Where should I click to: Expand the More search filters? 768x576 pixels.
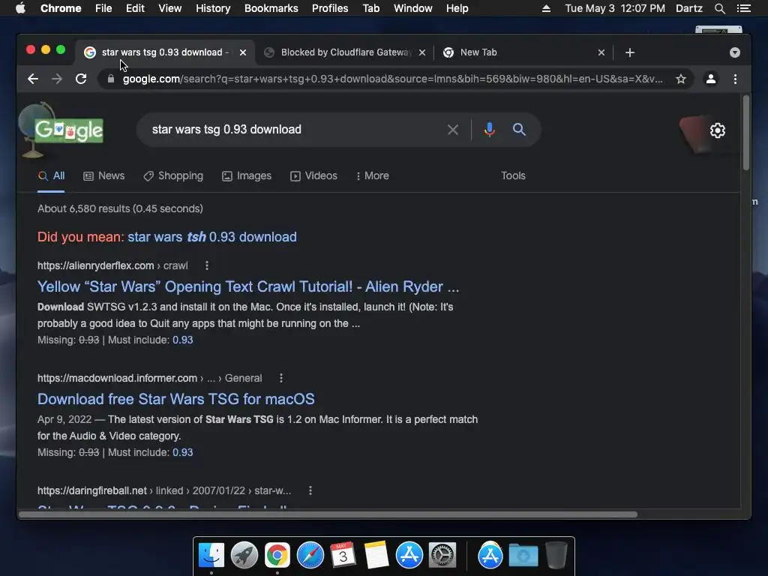372,175
